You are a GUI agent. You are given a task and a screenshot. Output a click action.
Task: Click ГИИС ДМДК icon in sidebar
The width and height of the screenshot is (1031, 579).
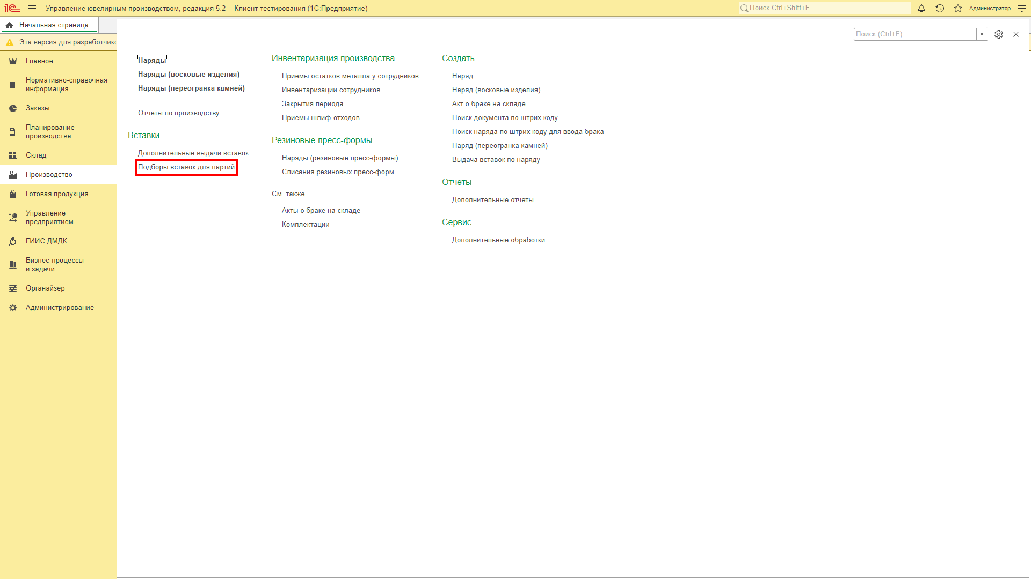point(13,241)
